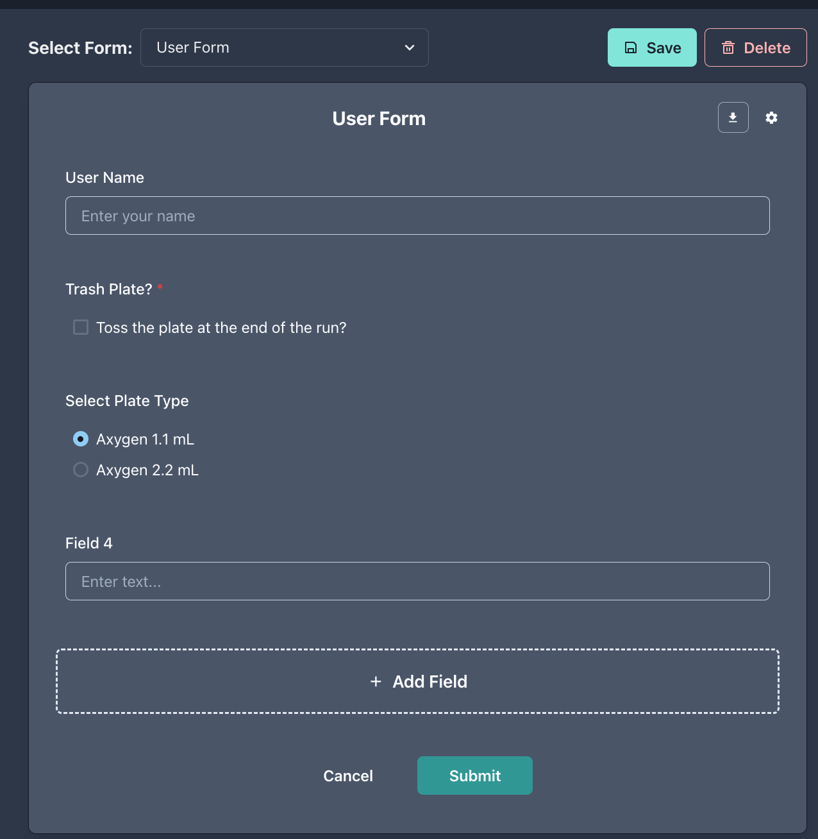Click the Cancel button
Screen dimensions: 818x839
[347, 775]
